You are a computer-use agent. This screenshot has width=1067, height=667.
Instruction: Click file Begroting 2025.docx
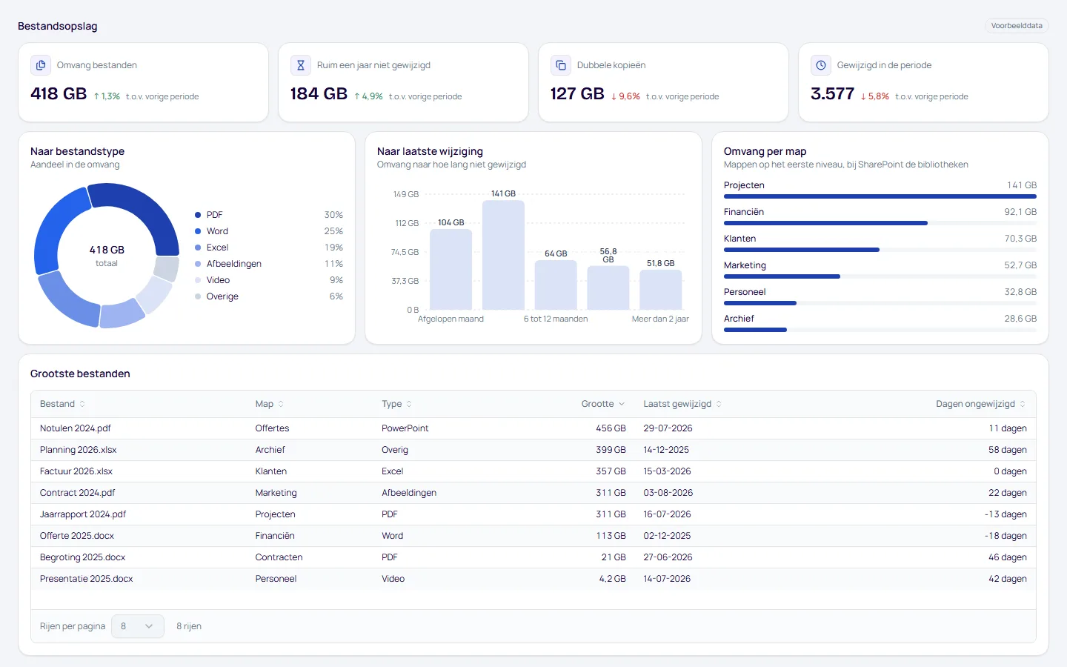(x=83, y=557)
